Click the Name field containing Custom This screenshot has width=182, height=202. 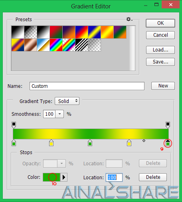pyautogui.click(x=87, y=86)
